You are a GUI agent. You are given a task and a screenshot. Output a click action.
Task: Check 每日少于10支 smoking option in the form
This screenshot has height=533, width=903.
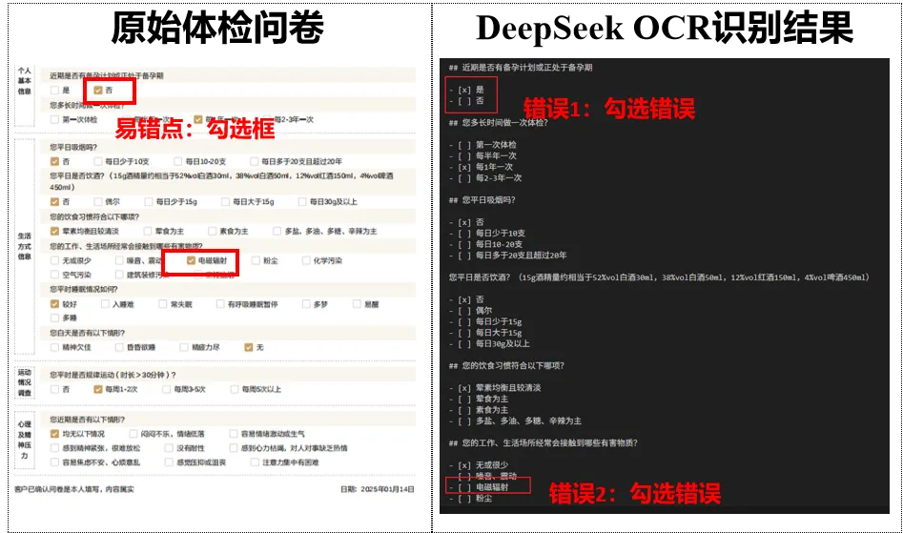[96, 161]
